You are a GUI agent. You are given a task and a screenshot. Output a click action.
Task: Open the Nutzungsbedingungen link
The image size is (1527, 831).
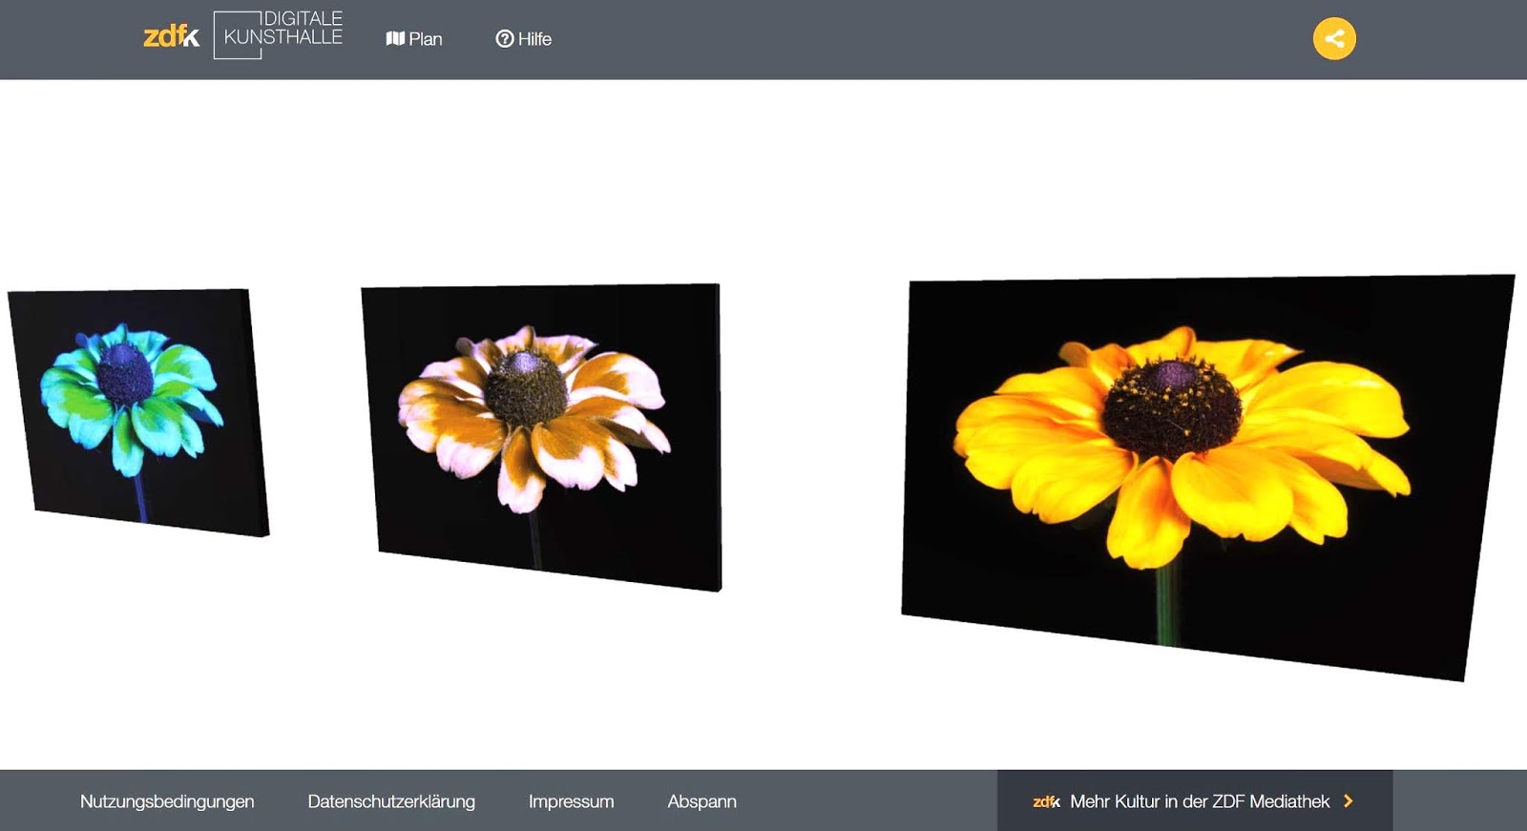(167, 801)
